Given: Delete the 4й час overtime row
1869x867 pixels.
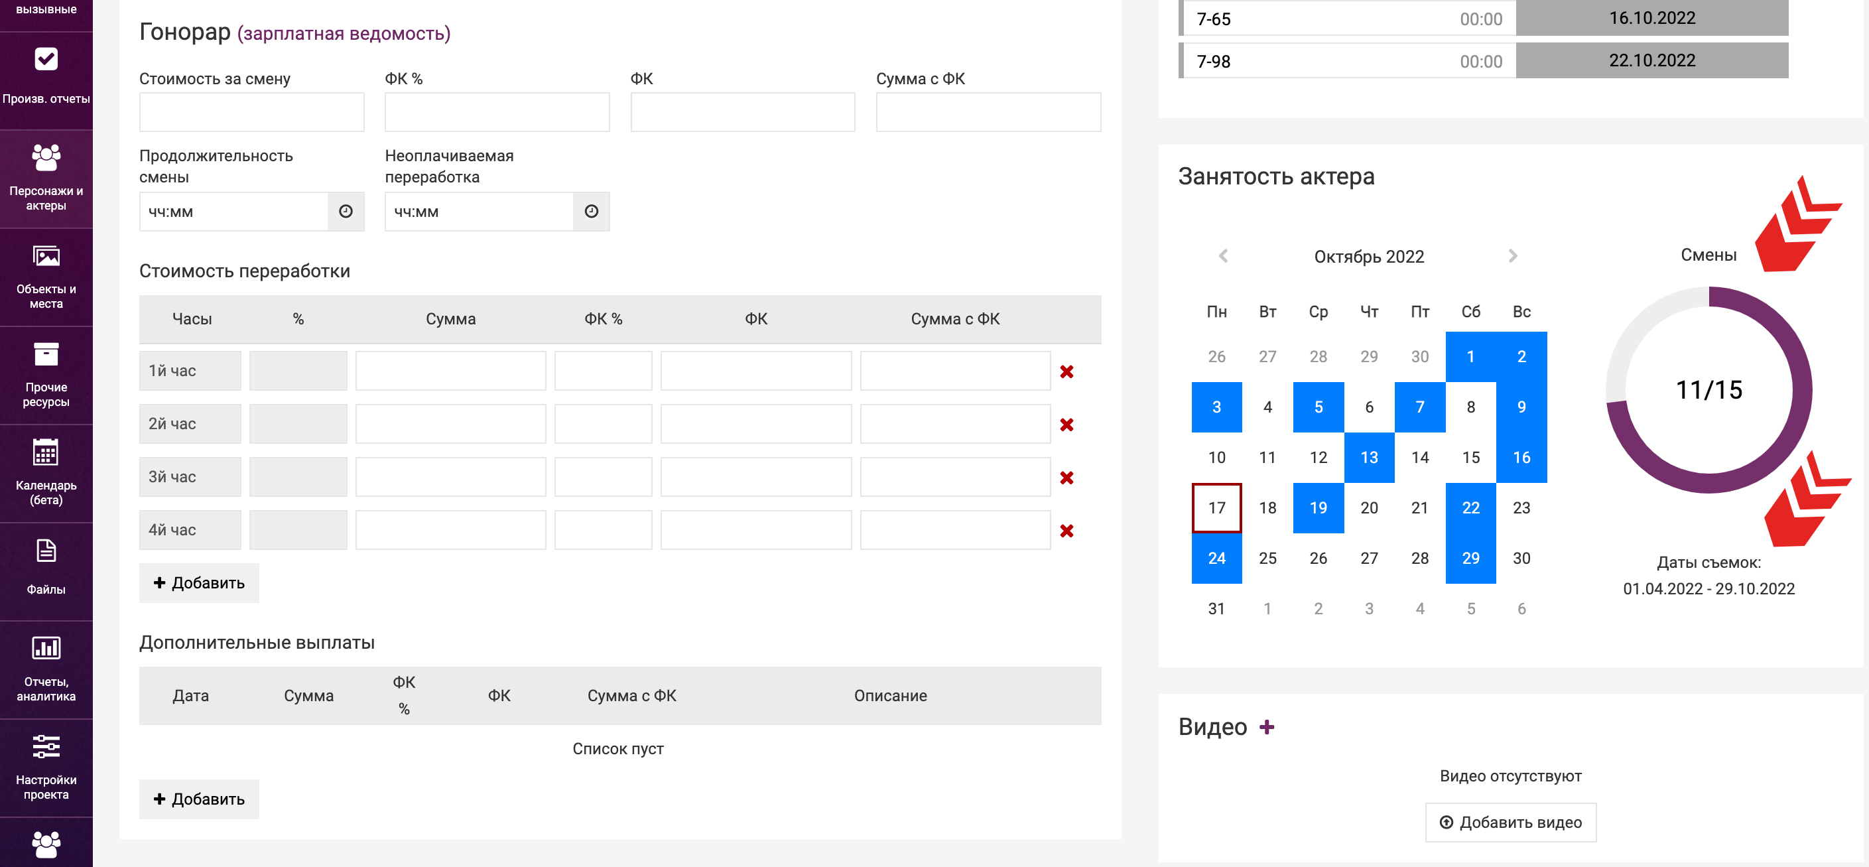Looking at the screenshot, I should pyautogui.click(x=1066, y=531).
